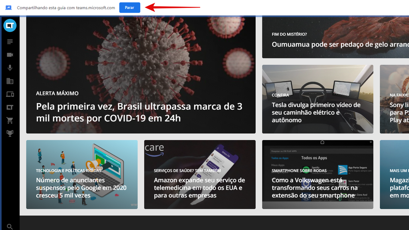The height and width of the screenshot is (230, 409).
Task: Open Tesla caminhão elétrico article
Action: coord(318,99)
